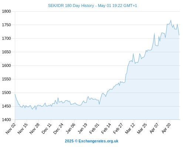Select the Mar 25 x-axis date label
The width and height of the screenshot is (183, 147).
click(x=142, y=129)
